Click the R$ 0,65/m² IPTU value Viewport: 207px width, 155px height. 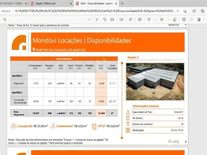click(x=113, y=126)
